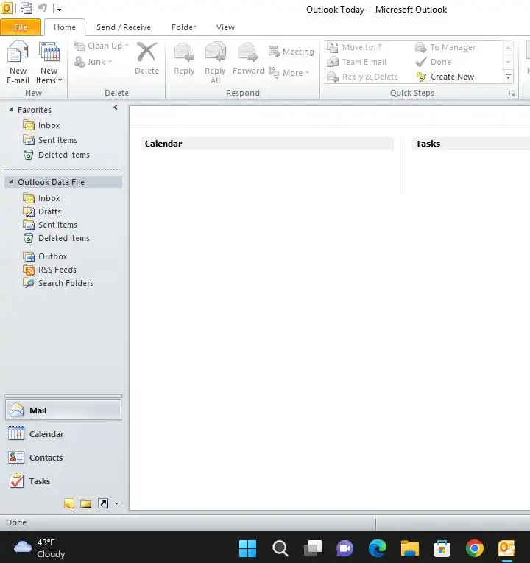
Task: Open the Junk dropdown
Action: [93, 62]
